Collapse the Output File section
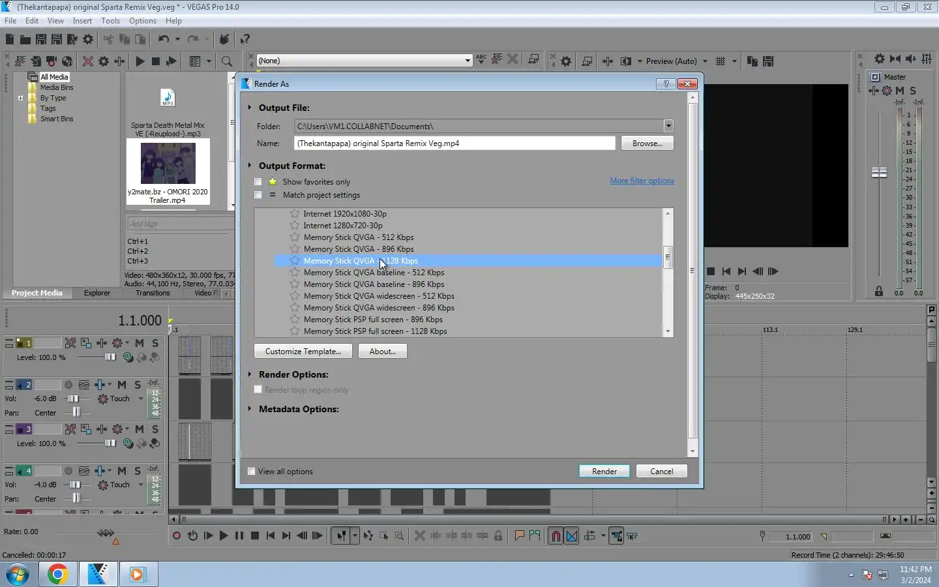The width and height of the screenshot is (939, 587). pyautogui.click(x=250, y=108)
